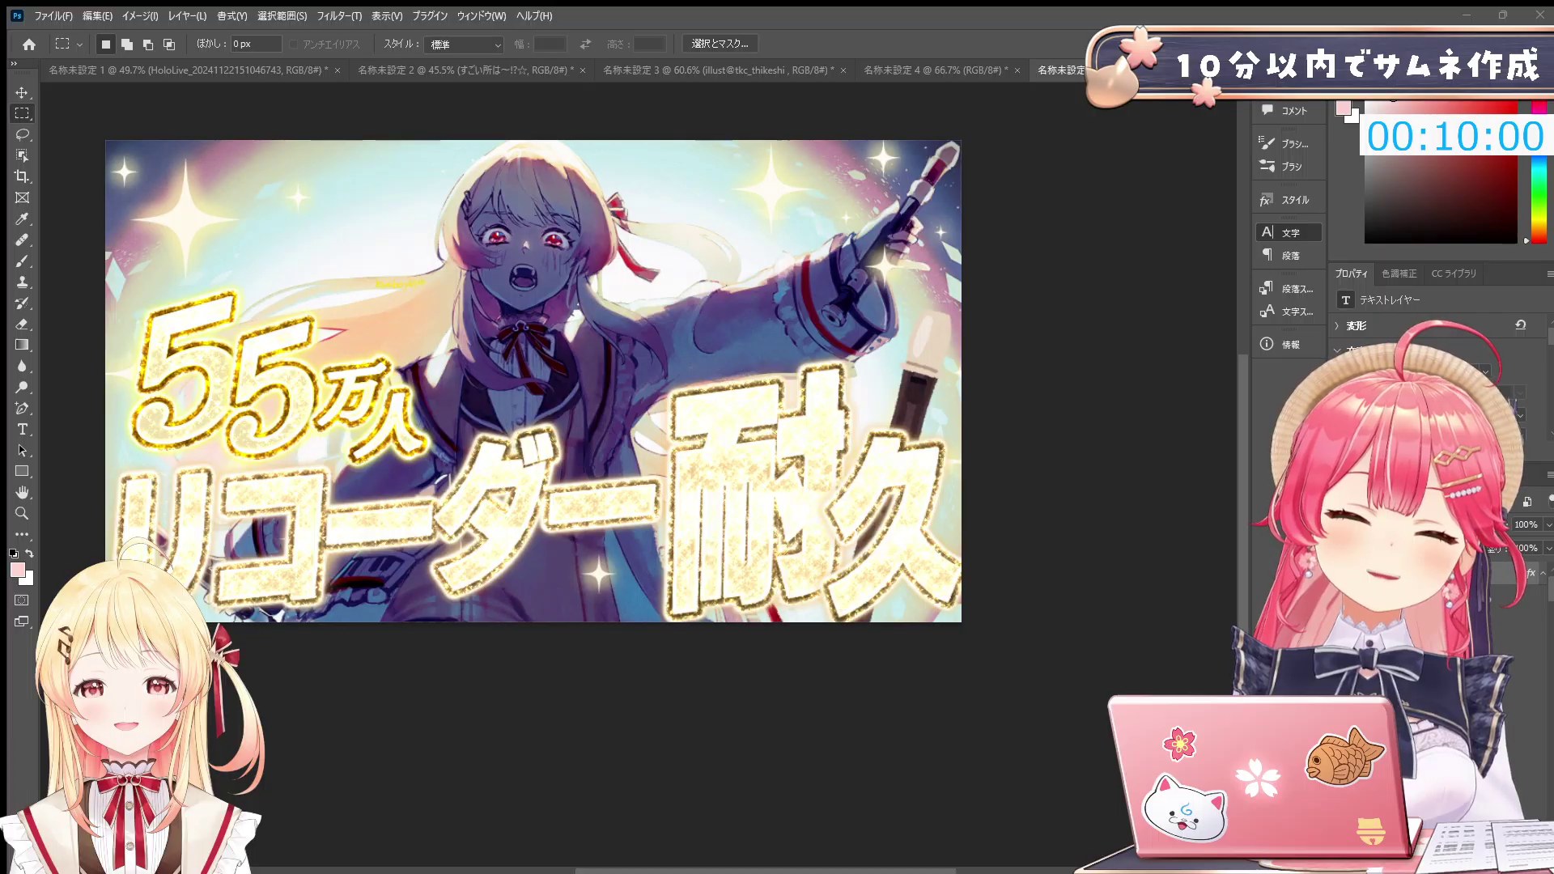Open the ファイル(F) menu
Screen dimensions: 1554x874
pyautogui.click(x=53, y=16)
